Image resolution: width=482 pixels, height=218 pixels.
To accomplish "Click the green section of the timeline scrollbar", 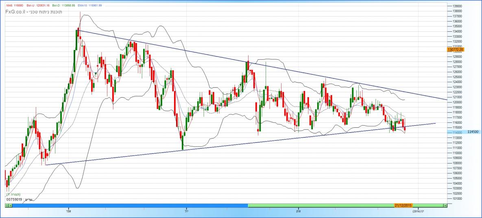I will pos(317,206).
